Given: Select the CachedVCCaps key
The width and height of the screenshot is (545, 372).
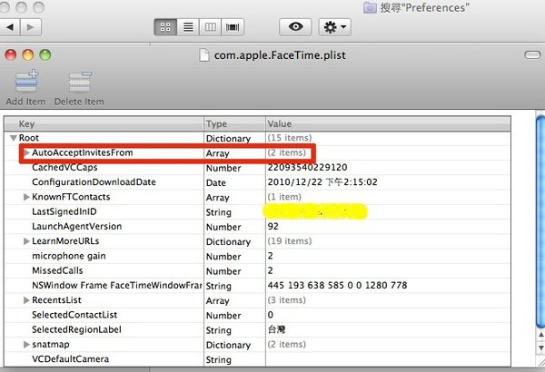Looking at the screenshot, I should click(64, 168).
